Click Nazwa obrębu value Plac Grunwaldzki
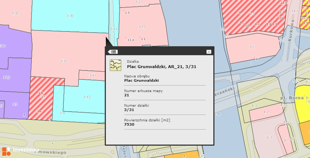Screen dimensions: 310x158 [142, 80]
